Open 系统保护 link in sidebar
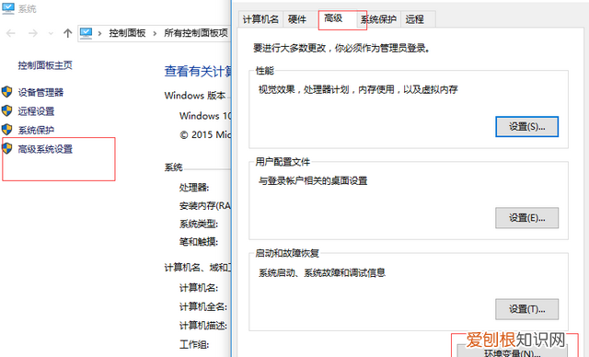This screenshot has width=589, height=357. (x=36, y=130)
